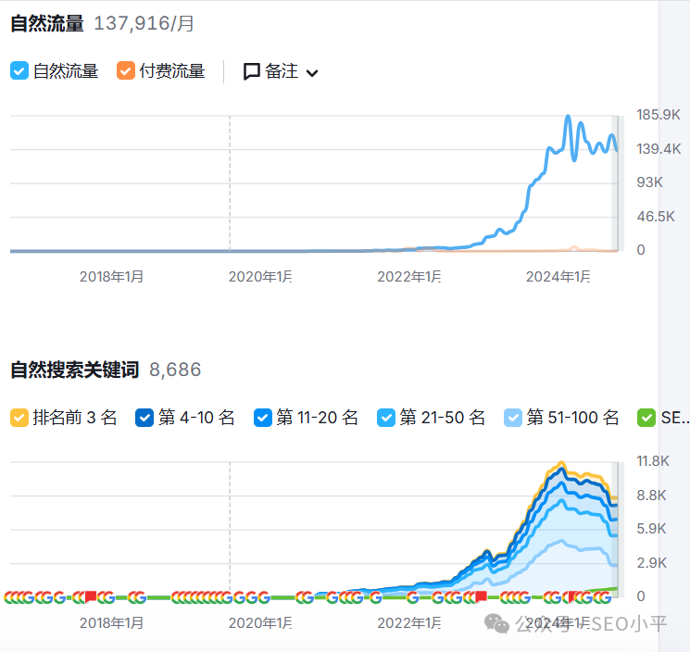Click 2024年1月 label on traffic chart
Screen dimensions: 690x652
pos(558,277)
